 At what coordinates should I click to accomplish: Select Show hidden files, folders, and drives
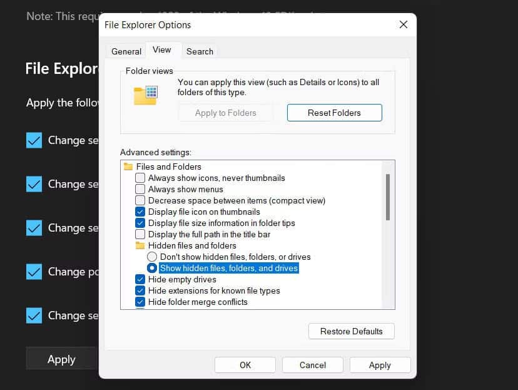(x=151, y=268)
